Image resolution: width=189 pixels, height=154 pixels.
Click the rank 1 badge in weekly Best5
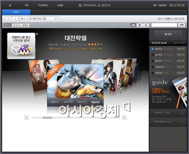pos(153,49)
